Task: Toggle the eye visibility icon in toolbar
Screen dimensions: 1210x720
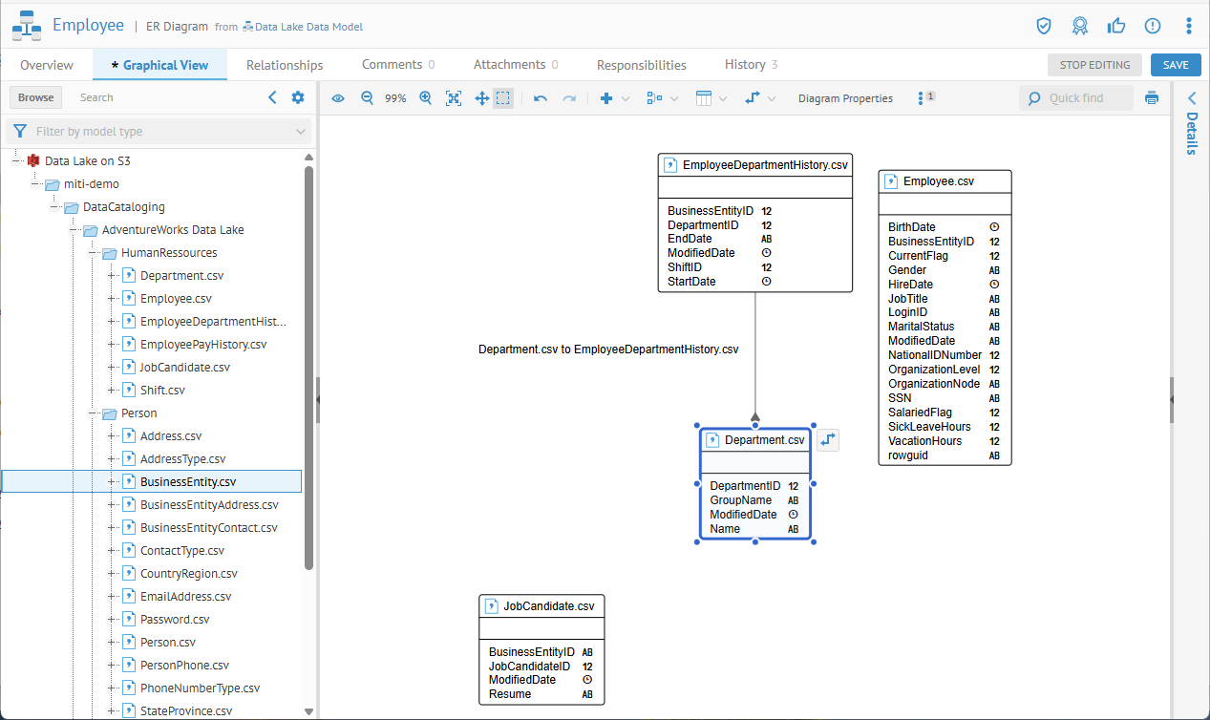Action: pos(338,98)
